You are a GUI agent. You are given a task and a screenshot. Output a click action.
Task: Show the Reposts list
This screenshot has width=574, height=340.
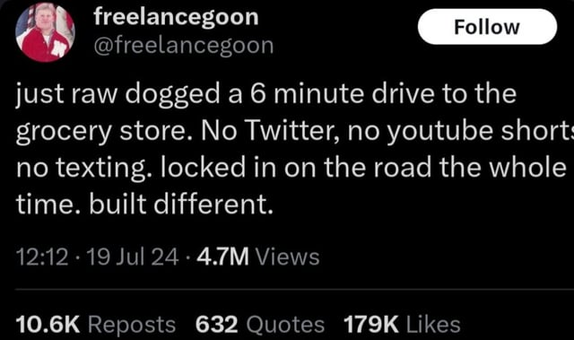point(132,324)
